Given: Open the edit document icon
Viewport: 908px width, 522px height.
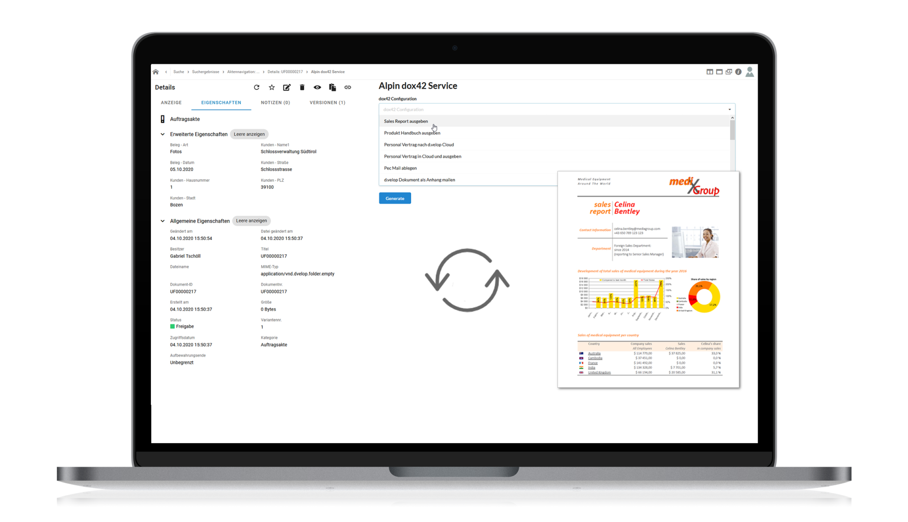Looking at the screenshot, I should click(x=287, y=87).
